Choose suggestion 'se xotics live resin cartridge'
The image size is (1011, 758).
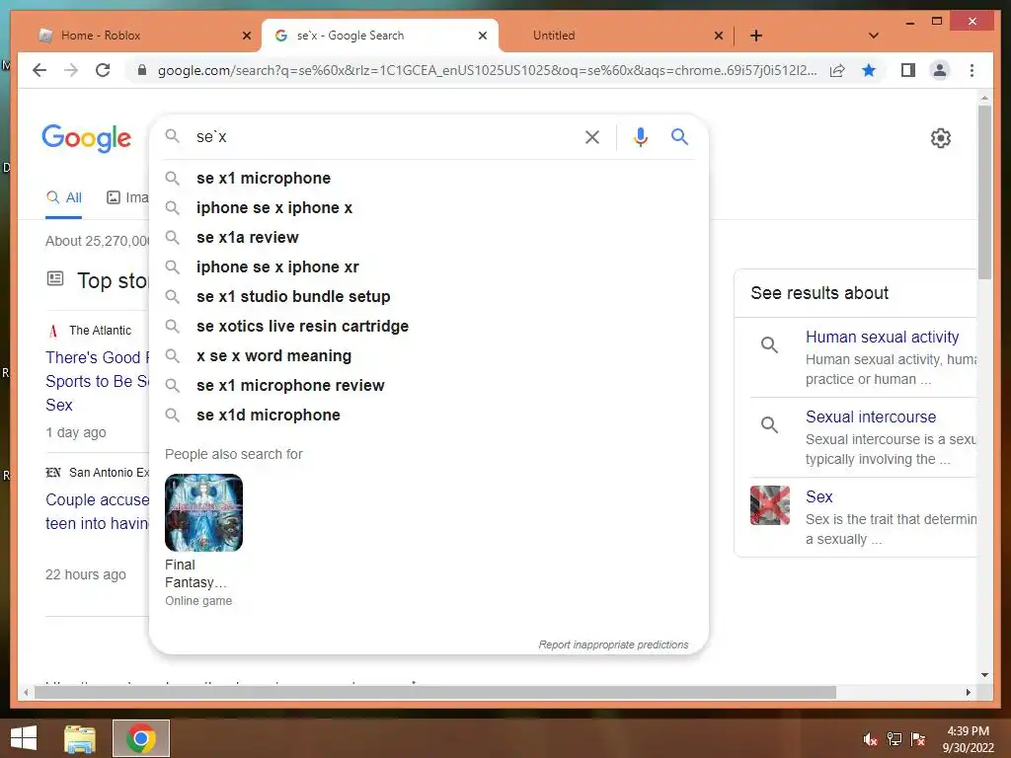[x=428, y=326]
